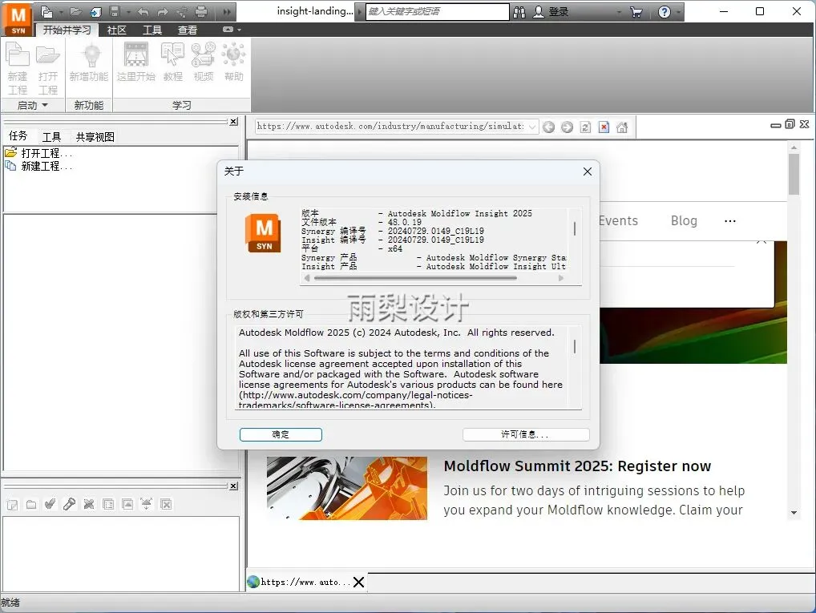The width and height of the screenshot is (816, 613).
Task: Click the 视频 video ribbon icon
Action: [203, 63]
